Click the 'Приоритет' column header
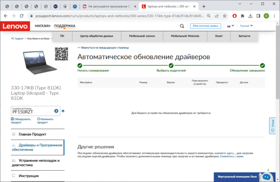This screenshot has height=182, width=280. coord(222,82)
